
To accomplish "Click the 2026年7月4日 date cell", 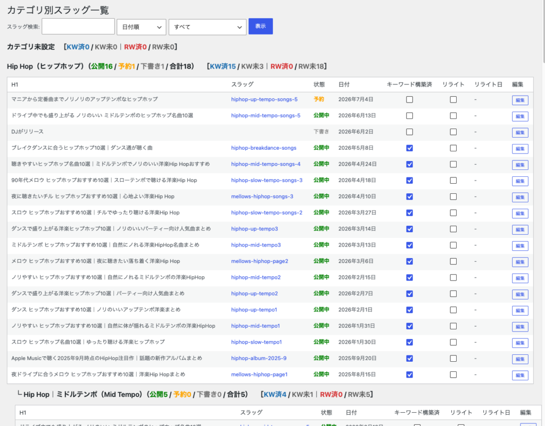I will pyautogui.click(x=356, y=99).
